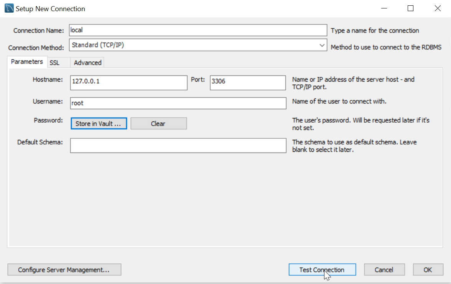
Task: Click the Port field showing 3306
Action: (247, 83)
